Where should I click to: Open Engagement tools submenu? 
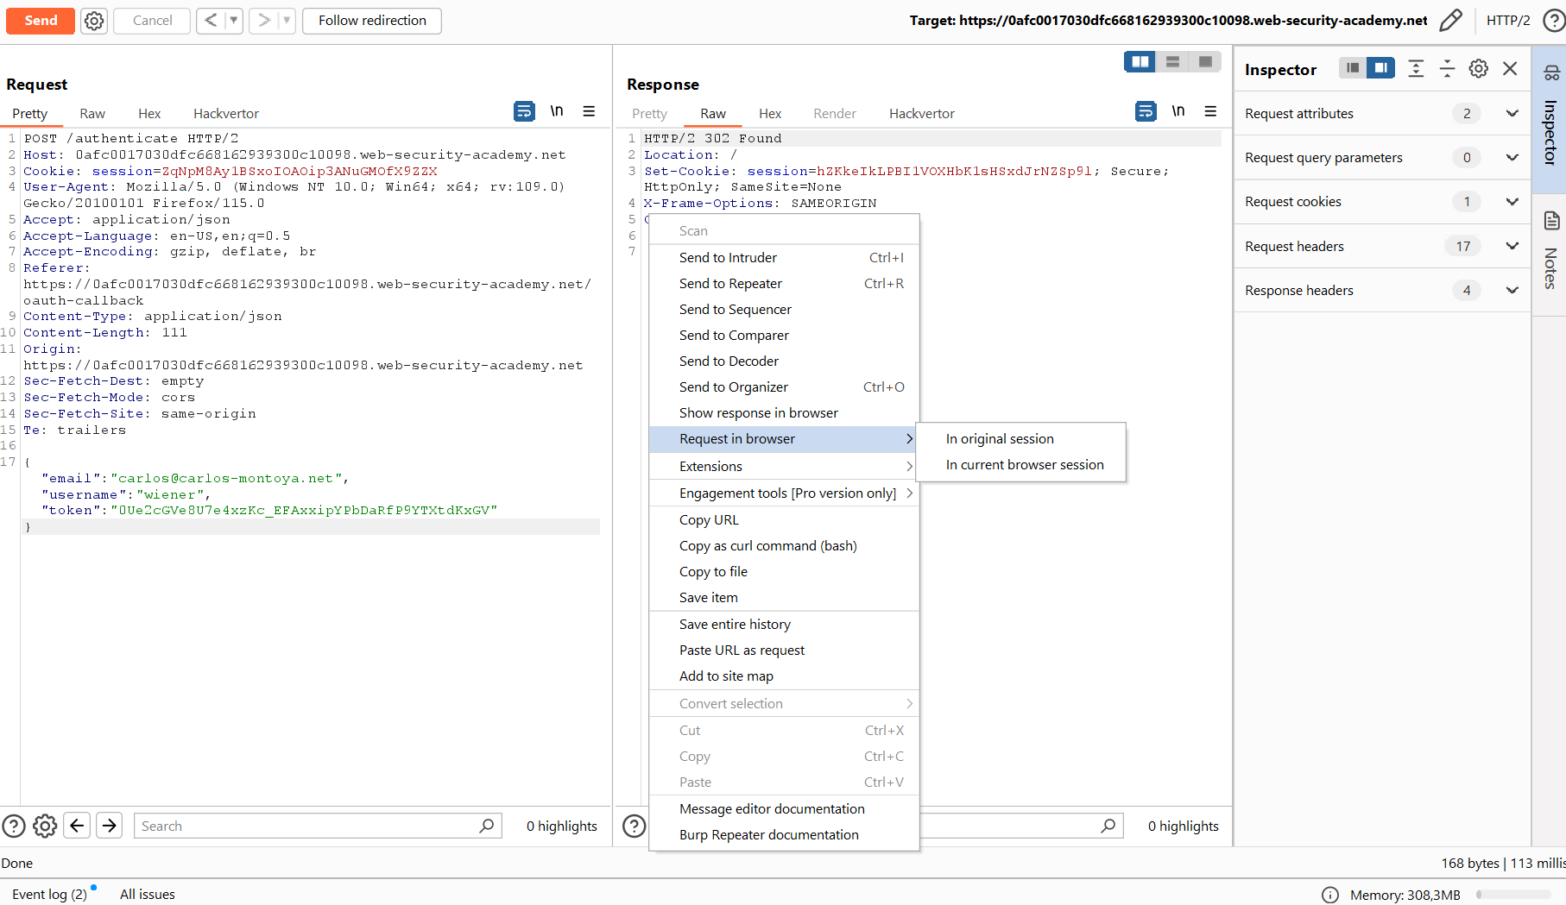784,493
